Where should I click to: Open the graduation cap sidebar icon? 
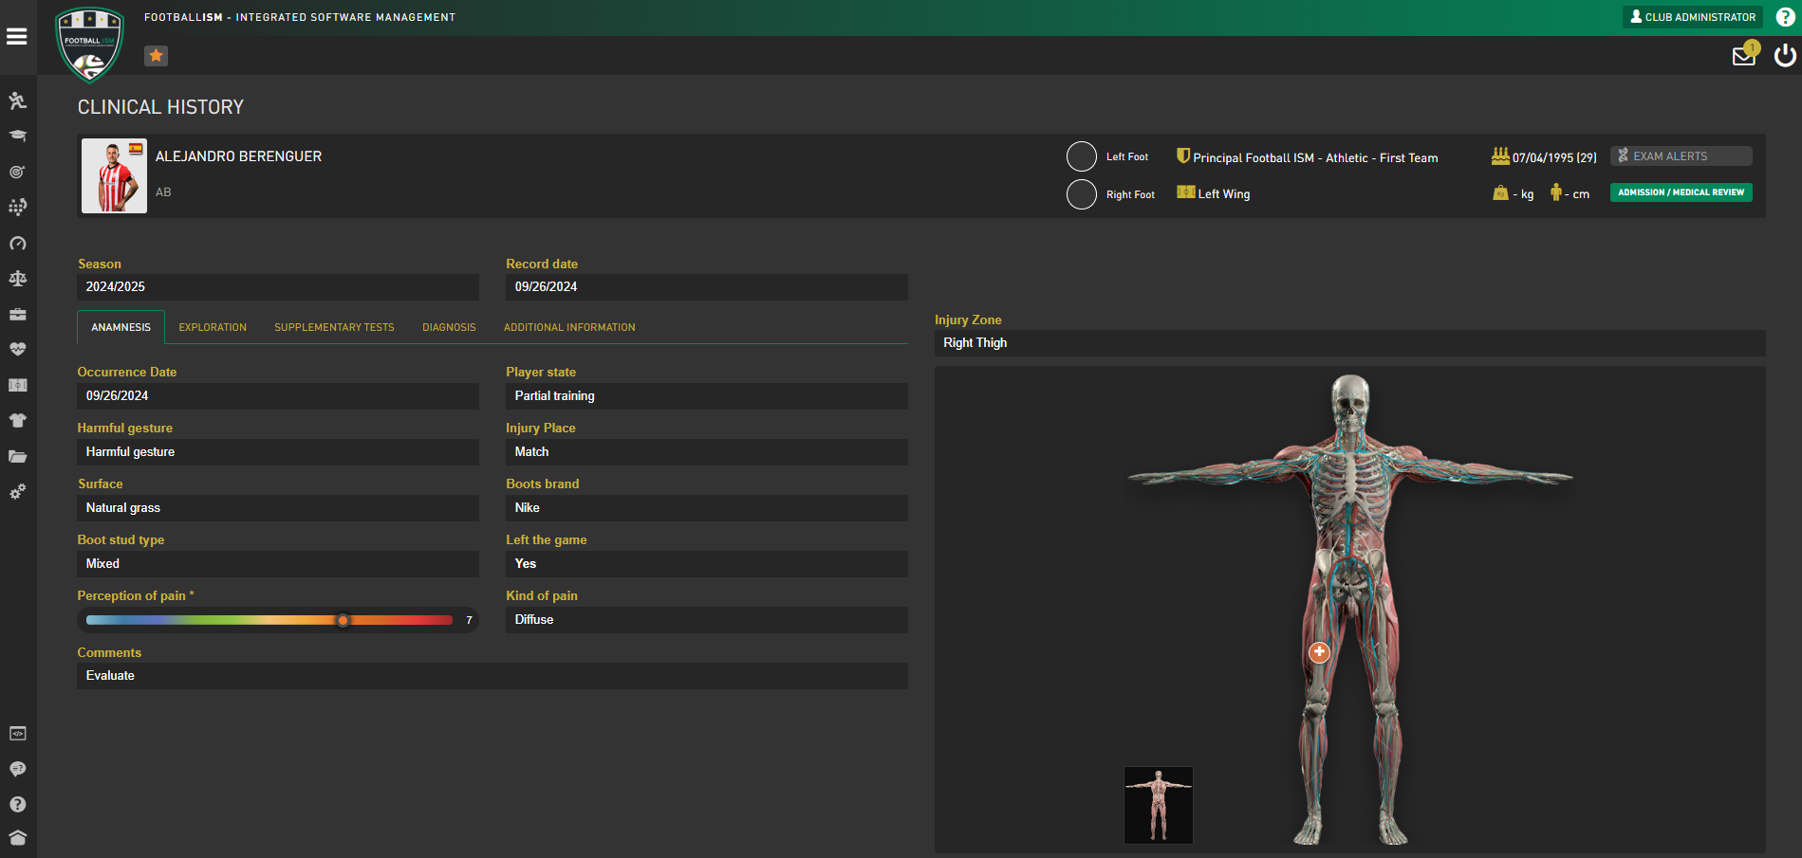pos(17,136)
